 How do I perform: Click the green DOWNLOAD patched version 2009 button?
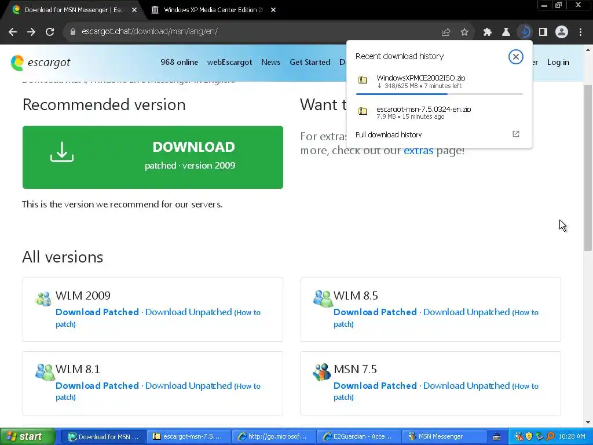(x=153, y=157)
